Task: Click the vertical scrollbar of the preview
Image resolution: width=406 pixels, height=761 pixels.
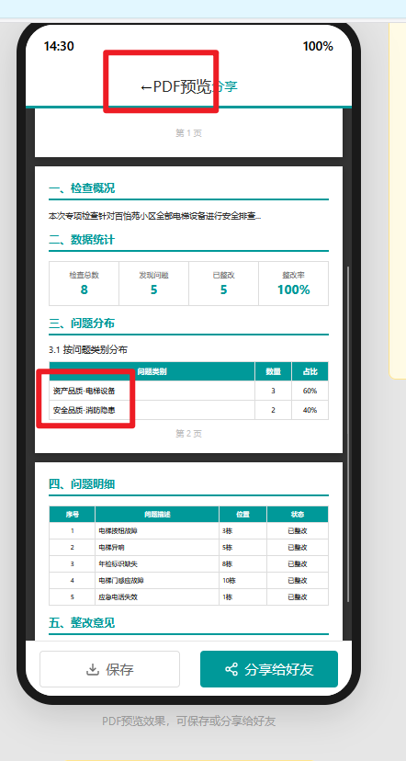Action: click(x=349, y=435)
